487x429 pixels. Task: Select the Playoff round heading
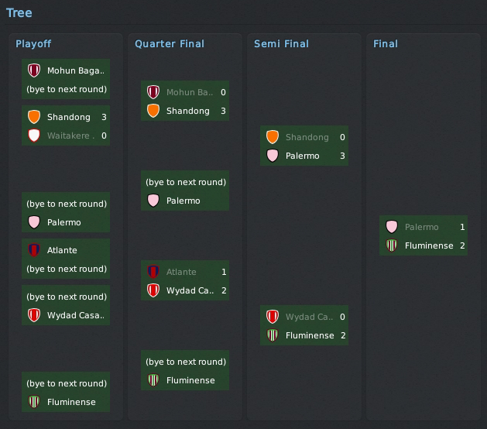tap(33, 44)
